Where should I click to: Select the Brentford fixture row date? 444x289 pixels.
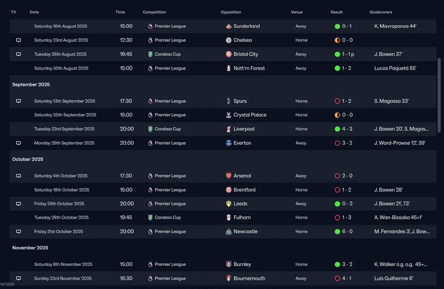coord(62,190)
